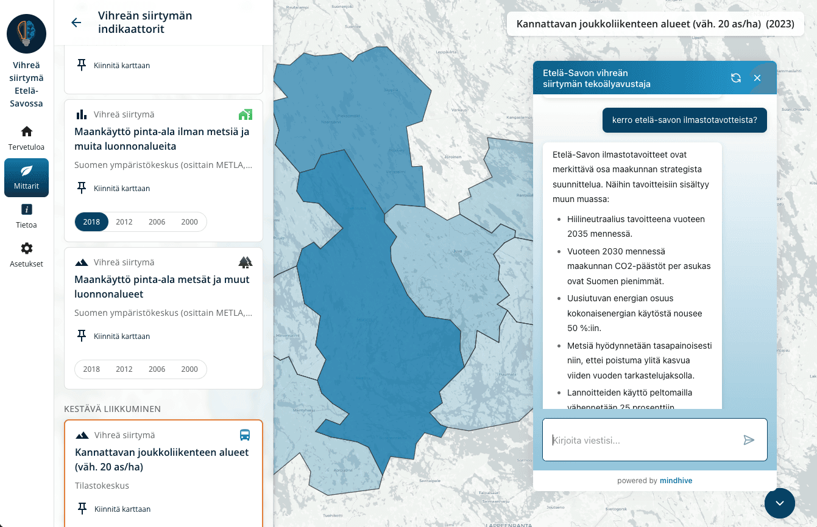Send the chat message

[x=749, y=440]
